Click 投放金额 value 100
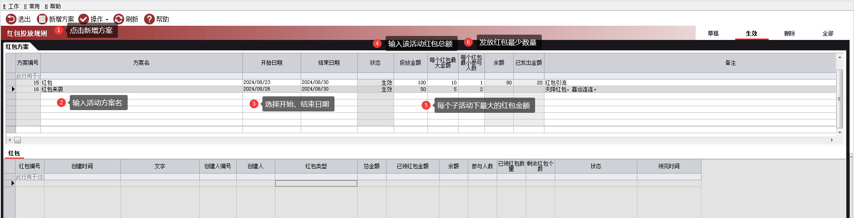Viewport: 854px width, 218px height. pos(411,83)
